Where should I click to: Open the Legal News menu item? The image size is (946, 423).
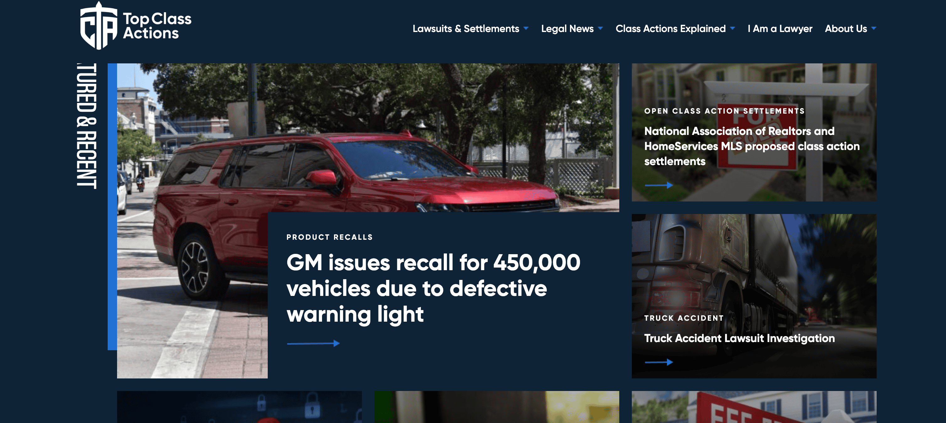pos(567,29)
